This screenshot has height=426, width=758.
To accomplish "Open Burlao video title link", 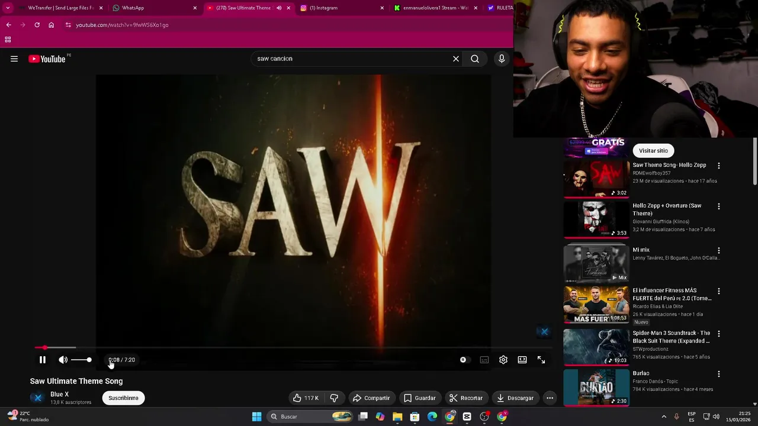I will [641, 373].
